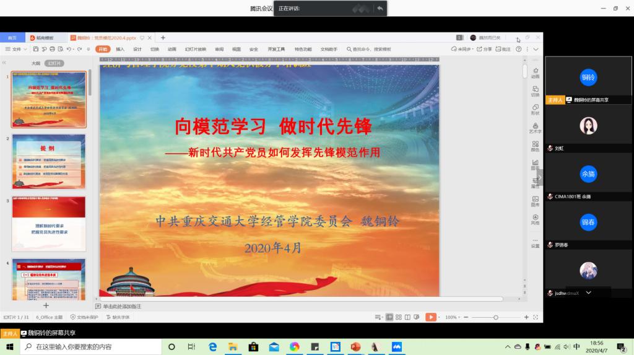Select the slide 2 提纲 thumbnail

coord(49,162)
